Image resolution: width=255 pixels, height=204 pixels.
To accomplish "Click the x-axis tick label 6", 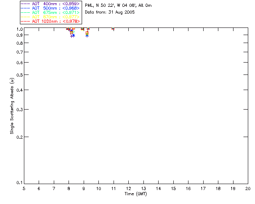I will tap(39, 188).
